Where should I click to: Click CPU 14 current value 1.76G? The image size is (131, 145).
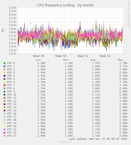pyautogui.click(x=41, y=107)
